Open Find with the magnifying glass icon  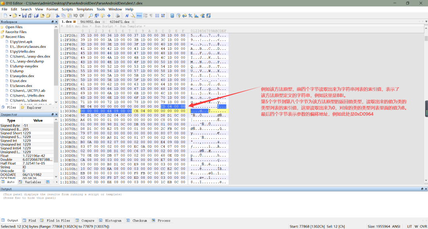tap(90, 15)
